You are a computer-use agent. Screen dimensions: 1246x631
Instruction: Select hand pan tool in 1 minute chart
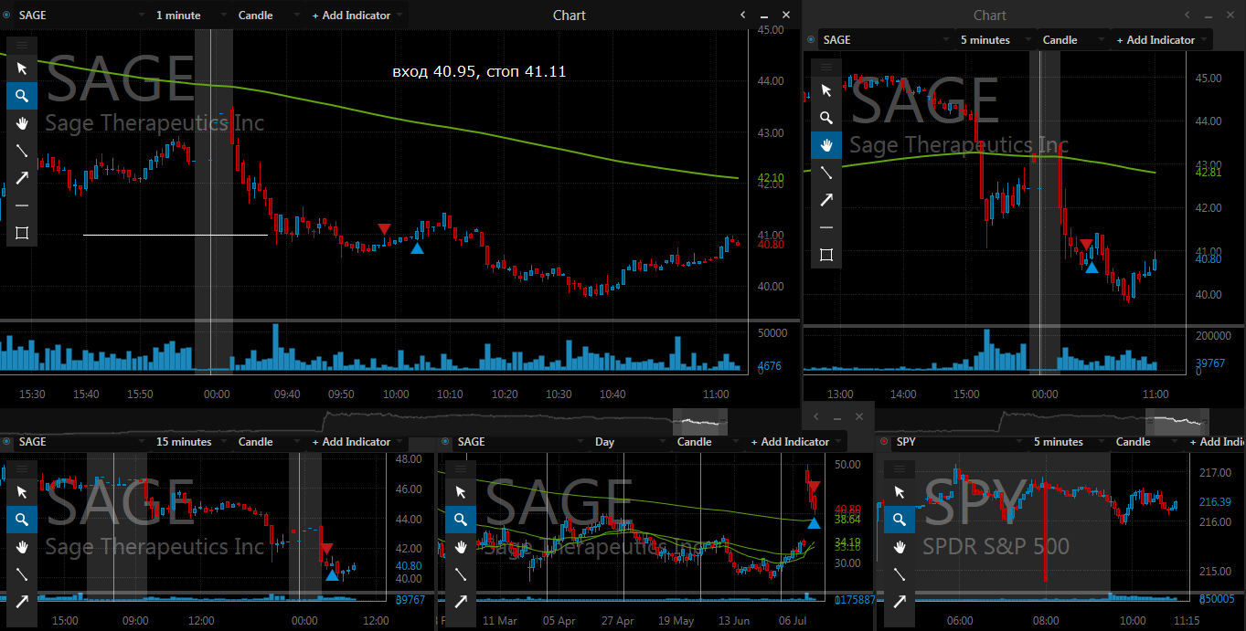(x=22, y=123)
